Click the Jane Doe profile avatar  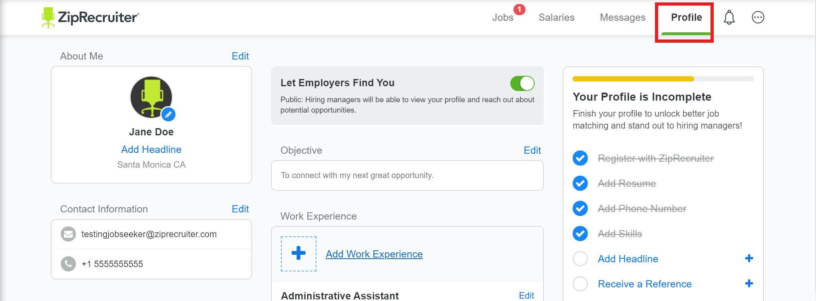click(151, 97)
